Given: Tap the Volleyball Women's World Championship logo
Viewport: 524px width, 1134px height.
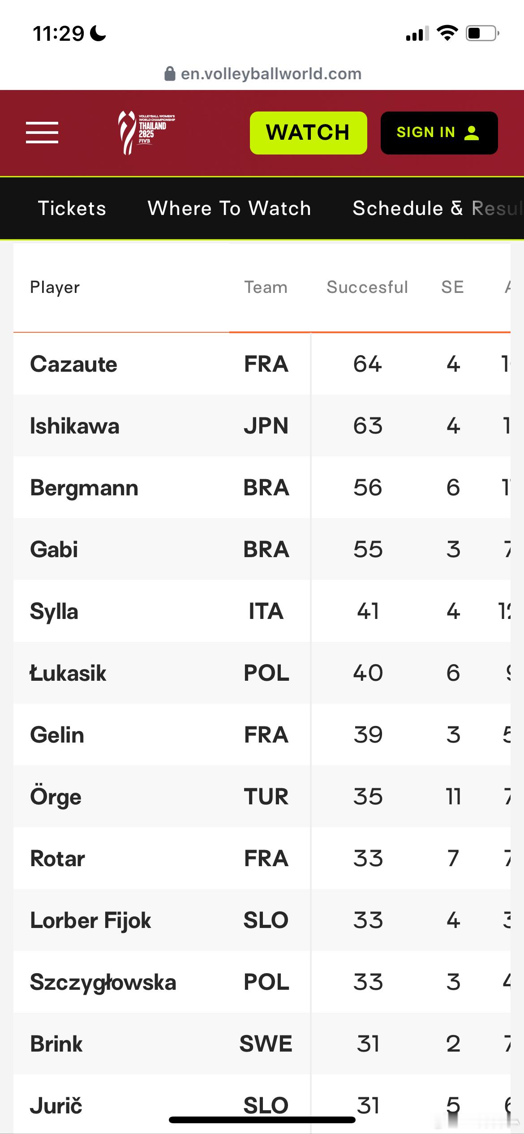Looking at the screenshot, I should [146, 133].
